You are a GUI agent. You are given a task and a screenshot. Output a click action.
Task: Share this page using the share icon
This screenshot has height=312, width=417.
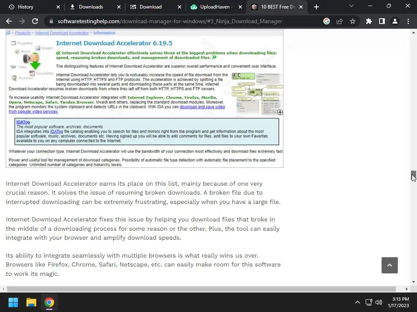pos(340,21)
